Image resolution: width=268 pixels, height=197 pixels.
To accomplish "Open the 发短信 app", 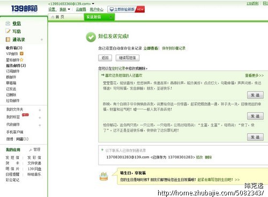I will click(12, 157).
